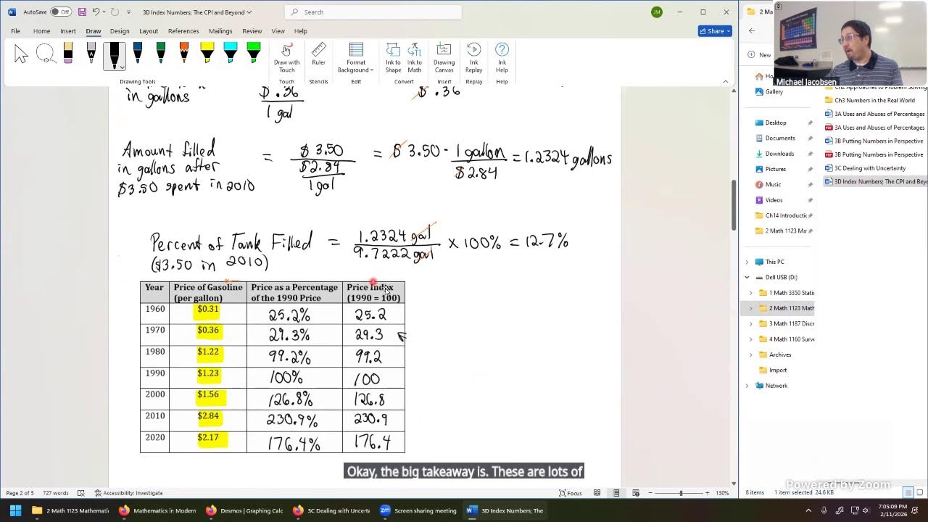
Task: Open Zoom Screen sharing meeting taskbar item
Action: [x=418, y=510]
